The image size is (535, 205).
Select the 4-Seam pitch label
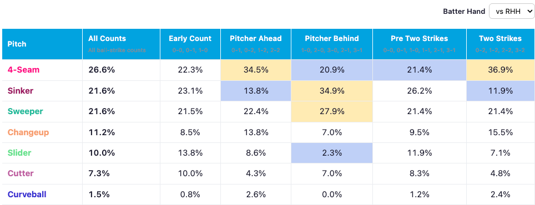(x=23, y=70)
